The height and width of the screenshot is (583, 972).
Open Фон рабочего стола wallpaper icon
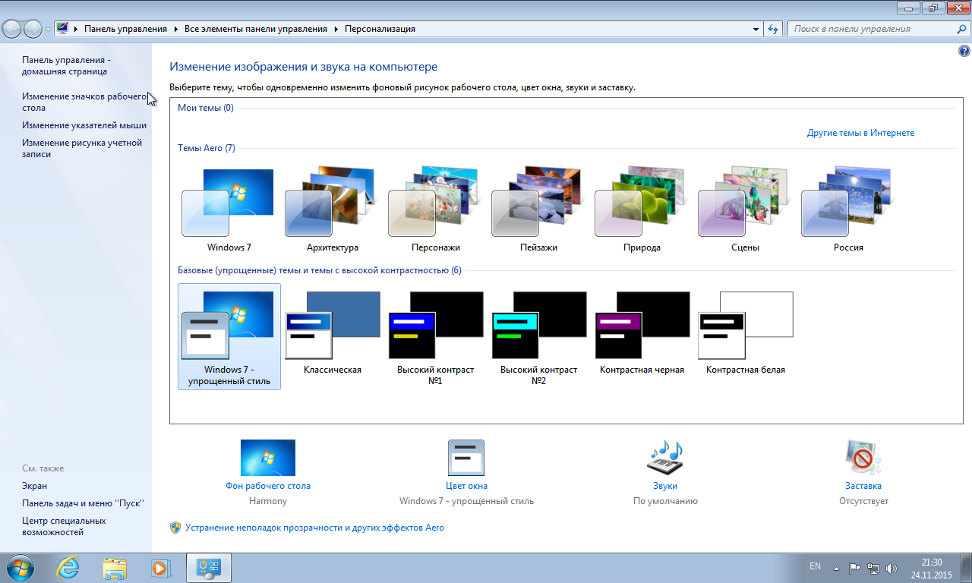point(268,458)
